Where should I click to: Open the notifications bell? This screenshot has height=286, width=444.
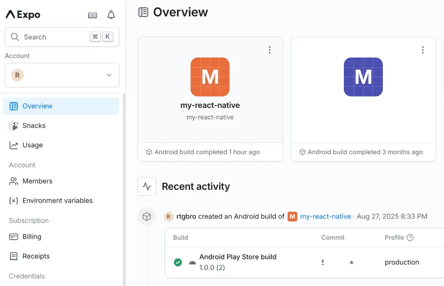(111, 15)
